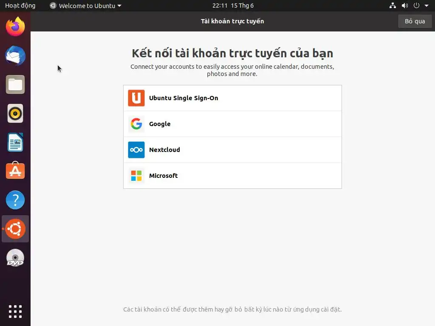Click the volume speaker icon in top bar

[405, 6]
